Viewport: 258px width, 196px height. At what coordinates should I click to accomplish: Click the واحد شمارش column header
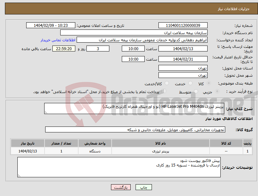(95, 143)
